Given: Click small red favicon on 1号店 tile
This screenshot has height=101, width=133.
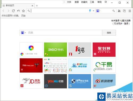Looking at the screenshot, I should click(x=70, y=54).
